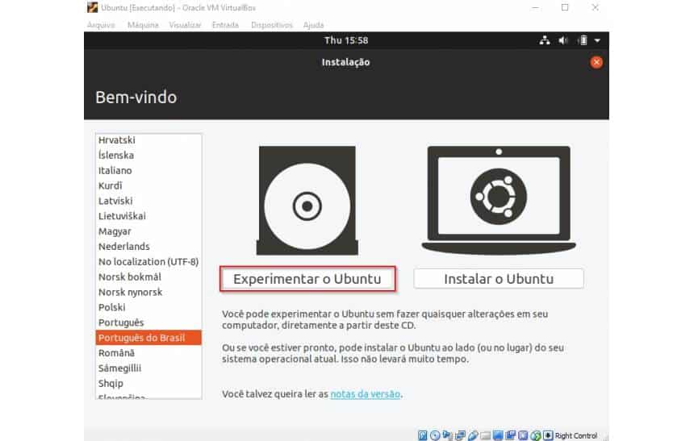Click the volume speaker icon in top bar
This screenshot has height=441, width=694.
coord(563,40)
